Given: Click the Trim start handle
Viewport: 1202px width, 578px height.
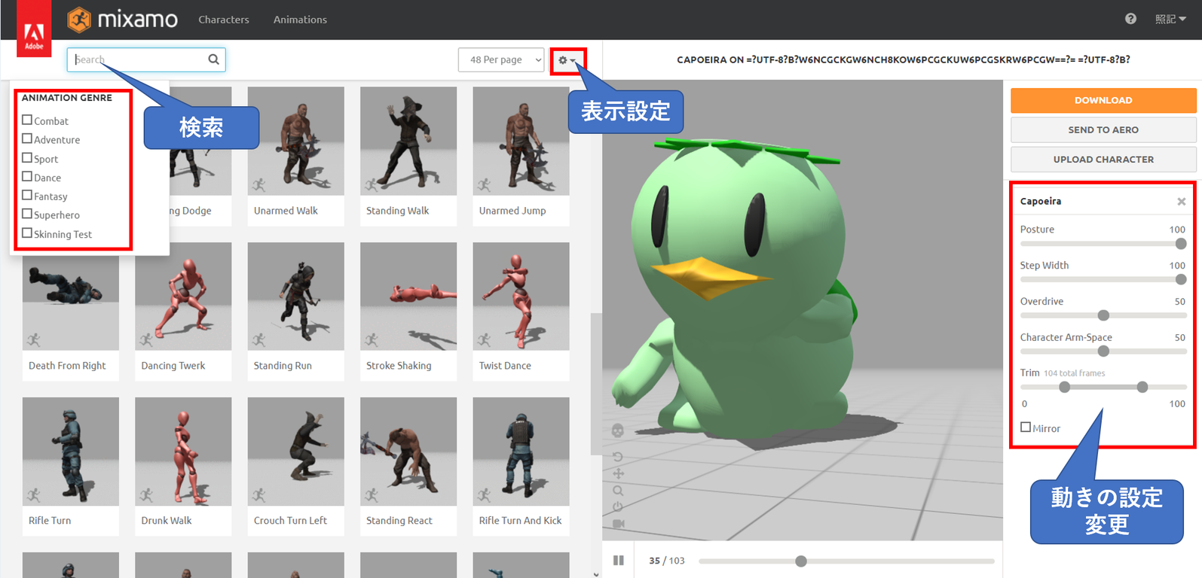Looking at the screenshot, I should pos(1064,387).
